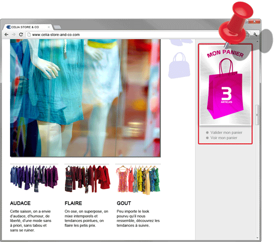
Task: Click the browser forward arrow
Action: [x=14, y=35]
